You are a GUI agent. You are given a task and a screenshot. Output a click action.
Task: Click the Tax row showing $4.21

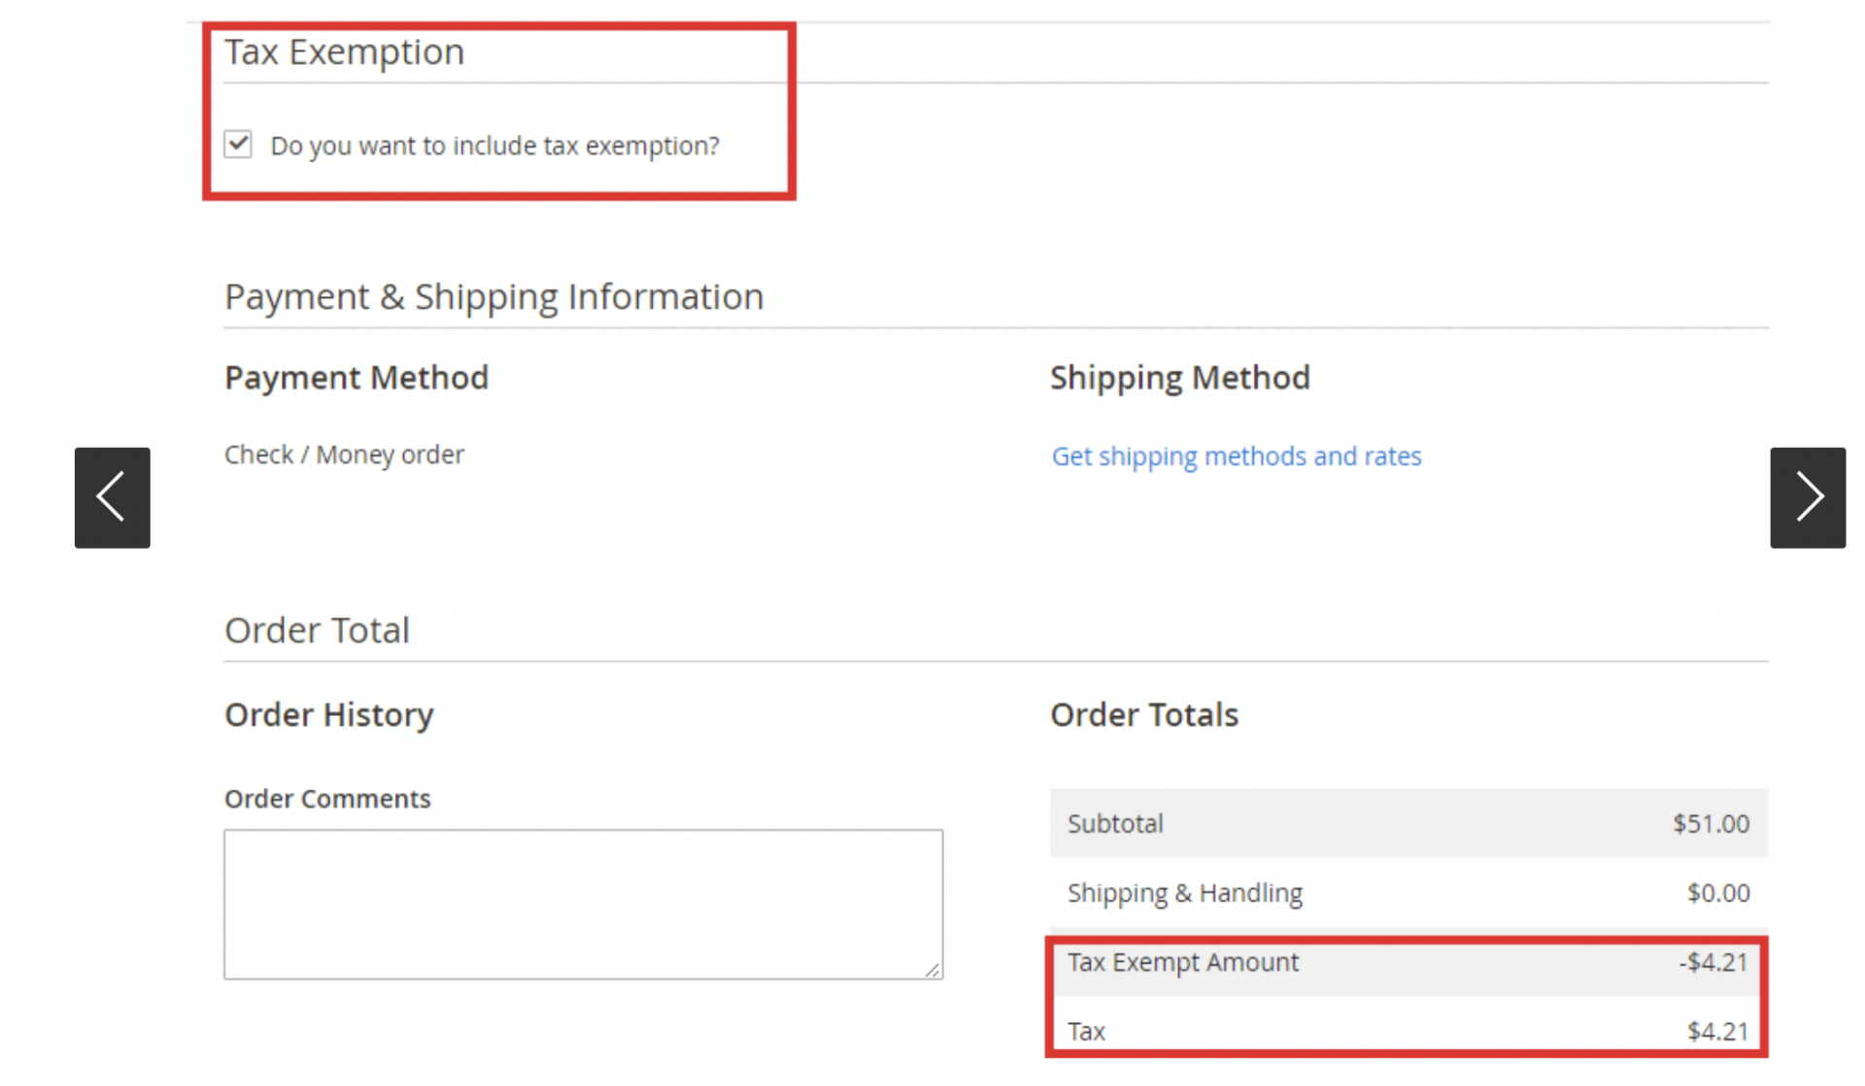click(1407, 1031)
